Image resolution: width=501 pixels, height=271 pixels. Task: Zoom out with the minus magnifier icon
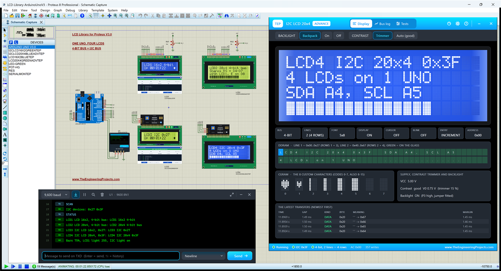pos(121,16)
